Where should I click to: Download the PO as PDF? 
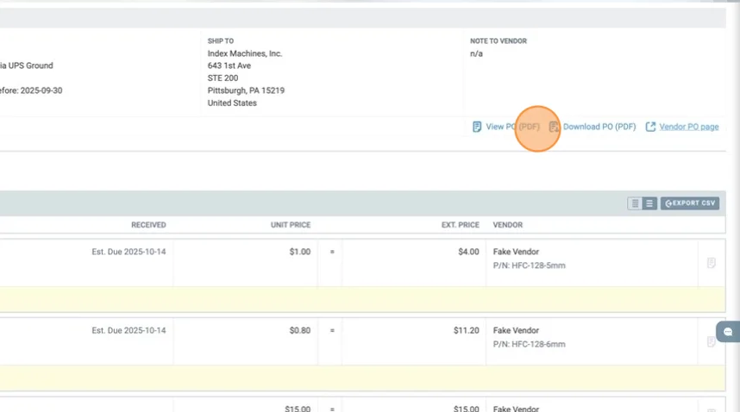coord(599,127)
